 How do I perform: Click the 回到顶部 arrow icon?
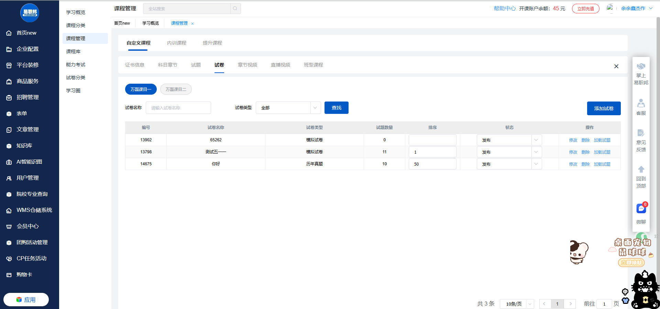tap(641, 169)
